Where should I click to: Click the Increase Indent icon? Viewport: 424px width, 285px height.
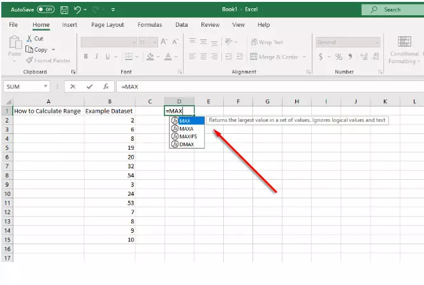click(x=240, y=57)
